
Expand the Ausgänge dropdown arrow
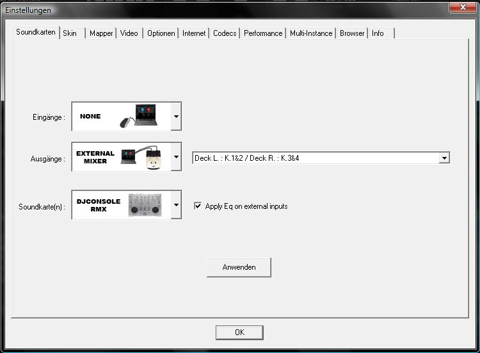click(176, 157)
